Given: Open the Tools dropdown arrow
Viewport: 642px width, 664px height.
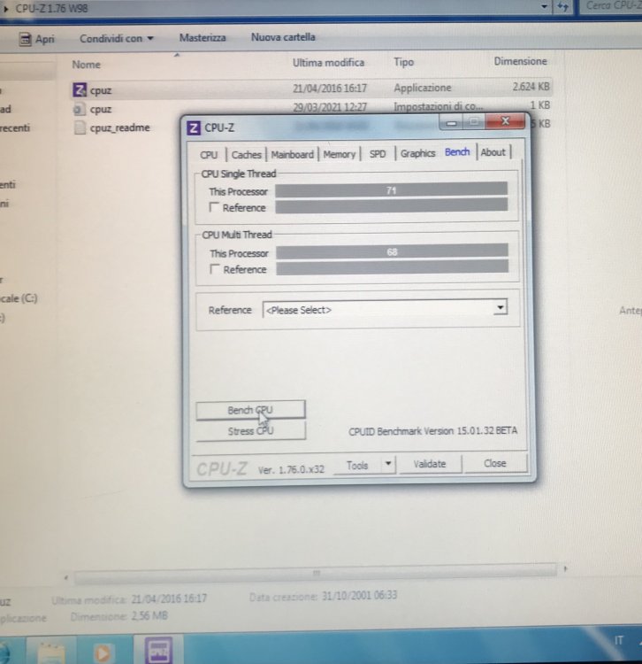Looking at the screenshot, I should click(387, 464).
